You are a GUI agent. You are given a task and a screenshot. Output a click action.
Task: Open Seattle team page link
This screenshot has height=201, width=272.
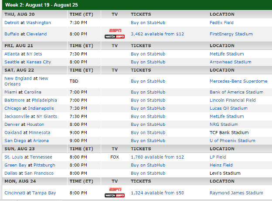13,62
